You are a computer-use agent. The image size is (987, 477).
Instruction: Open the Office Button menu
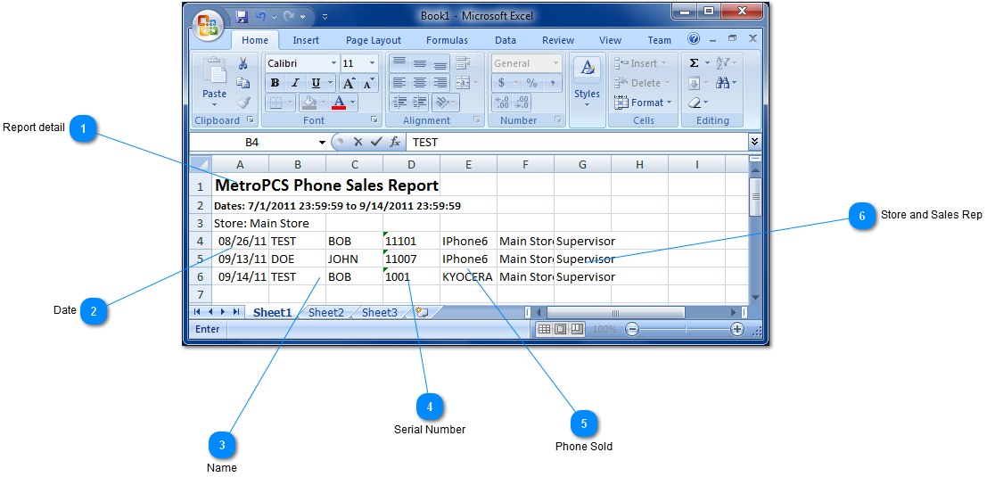[x=208, y=25]
